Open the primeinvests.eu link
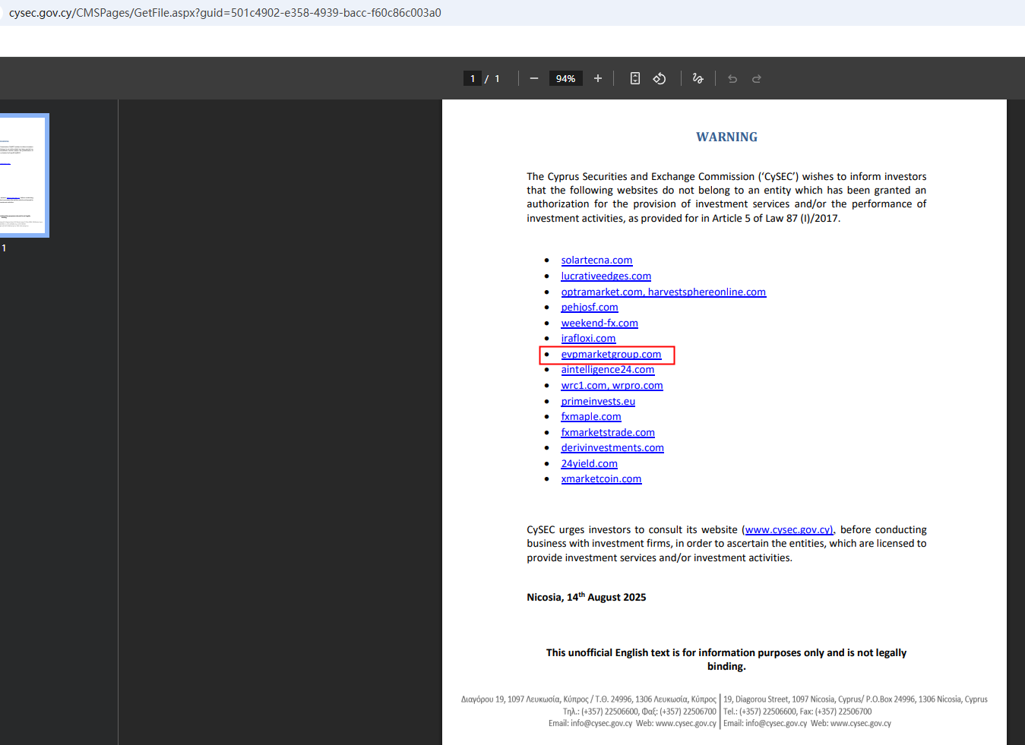 (598, 402)
